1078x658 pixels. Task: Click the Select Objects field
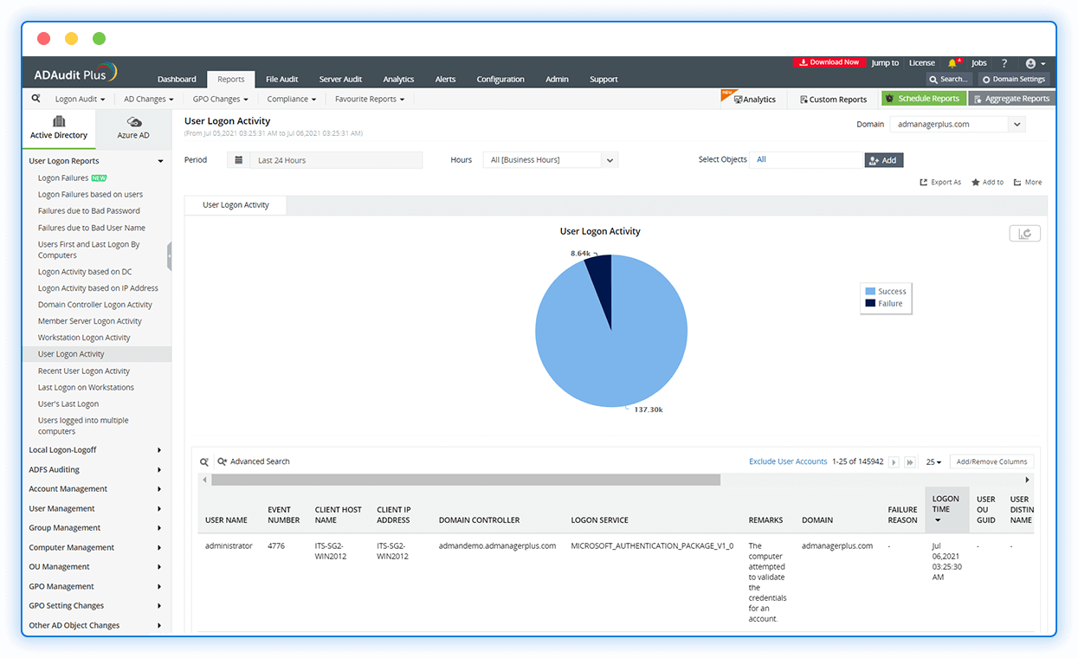point(807,160)
